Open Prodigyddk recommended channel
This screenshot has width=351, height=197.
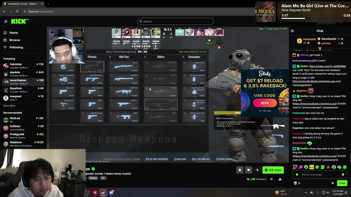[23, 136]
